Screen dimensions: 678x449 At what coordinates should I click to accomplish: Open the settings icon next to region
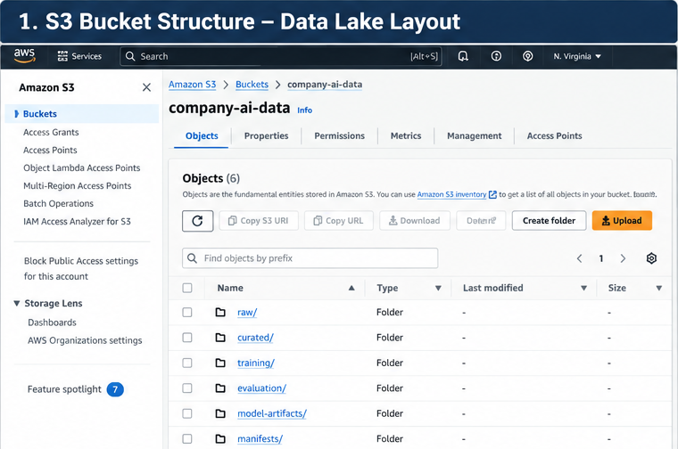527,56
